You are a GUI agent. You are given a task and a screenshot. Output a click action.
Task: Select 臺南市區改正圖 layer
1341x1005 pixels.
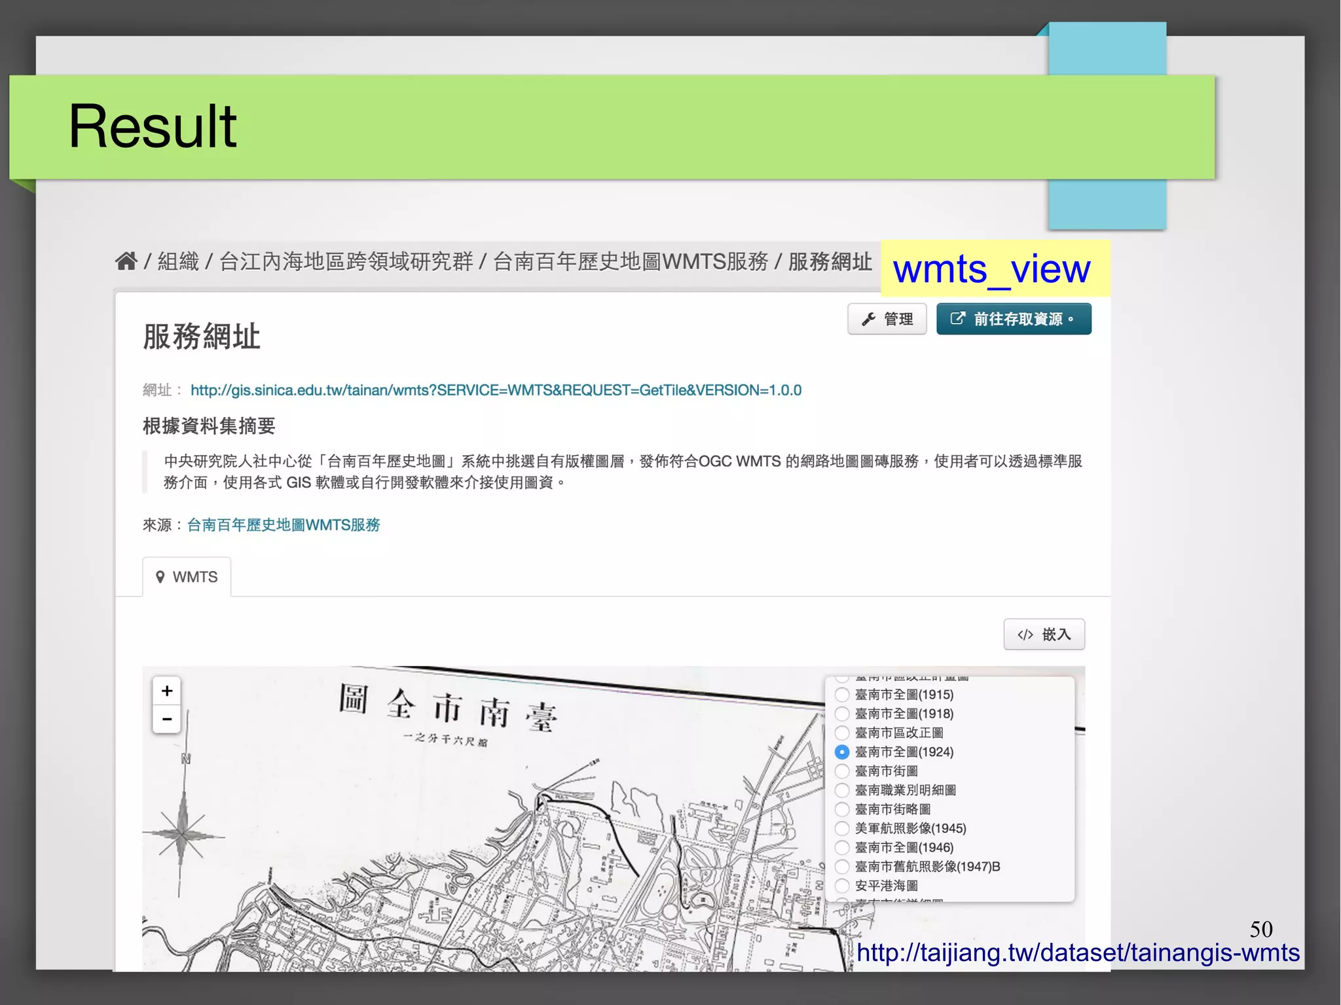coord(842,733)
